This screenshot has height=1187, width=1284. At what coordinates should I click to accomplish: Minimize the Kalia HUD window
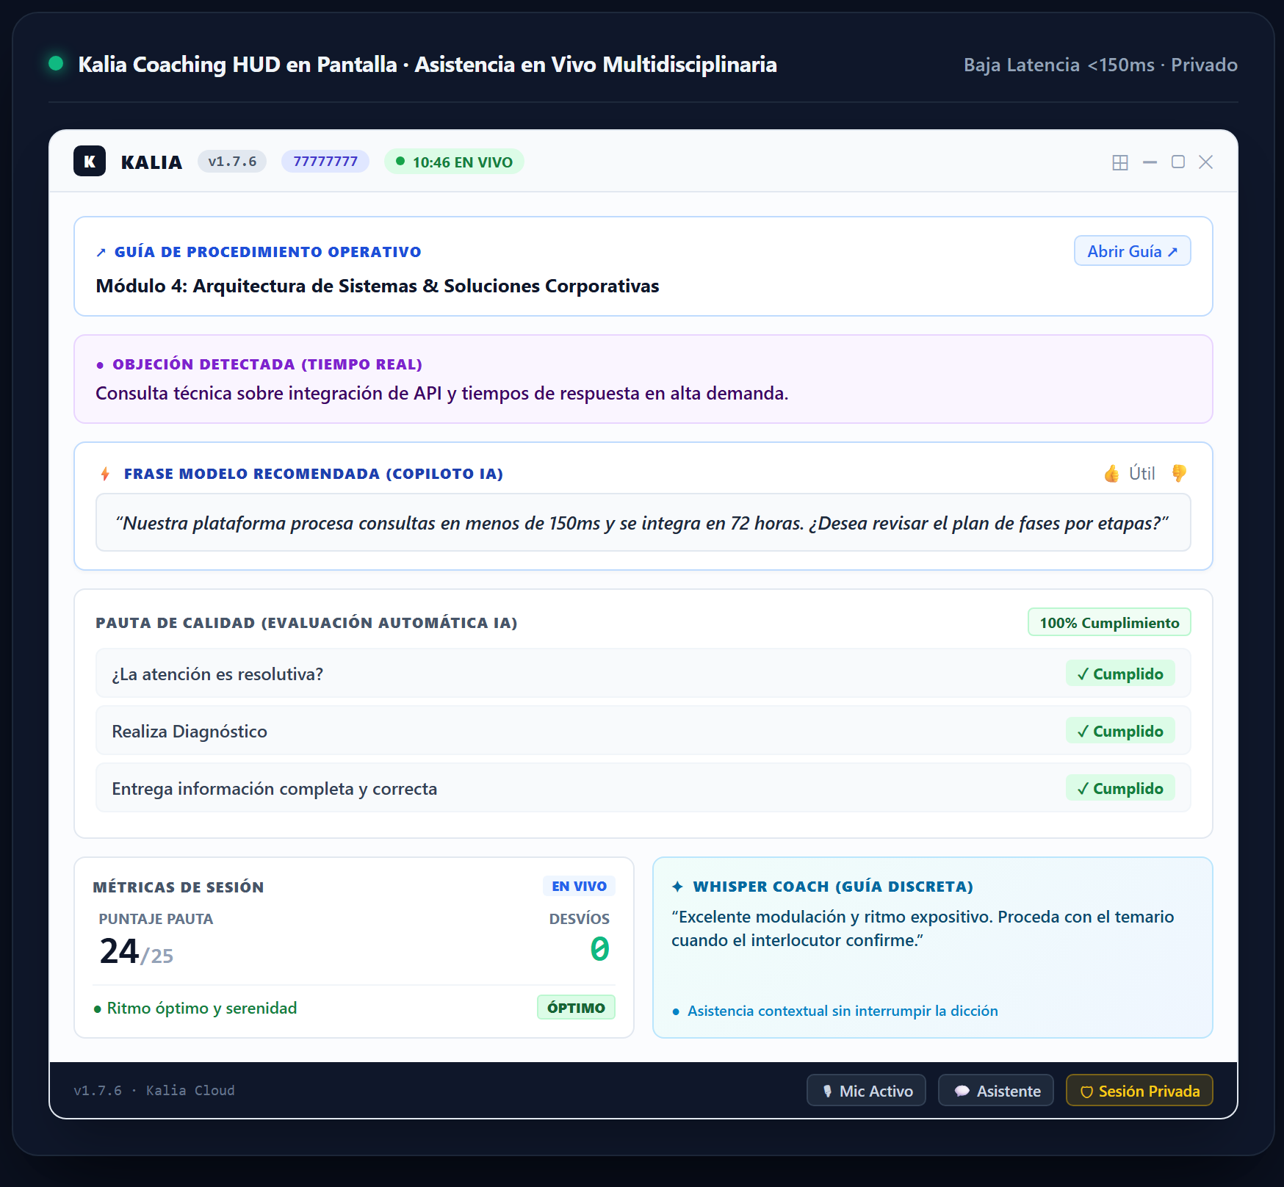point(1150,162)
